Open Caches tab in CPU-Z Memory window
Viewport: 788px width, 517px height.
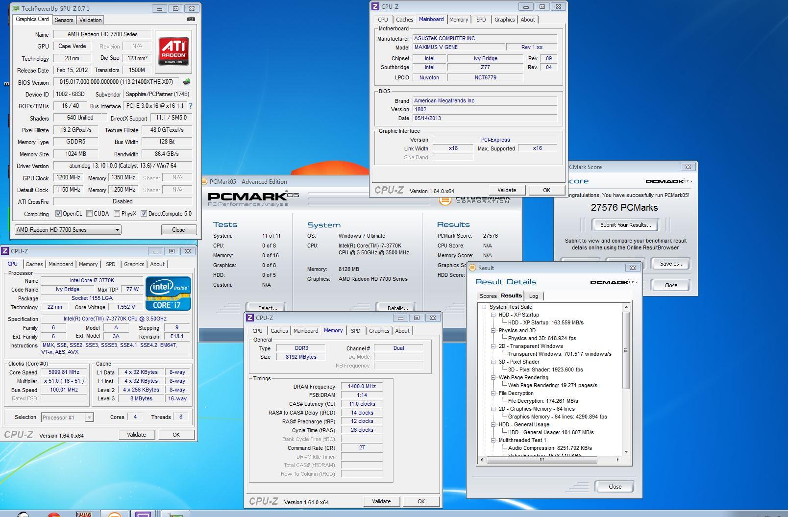[279, 331]
